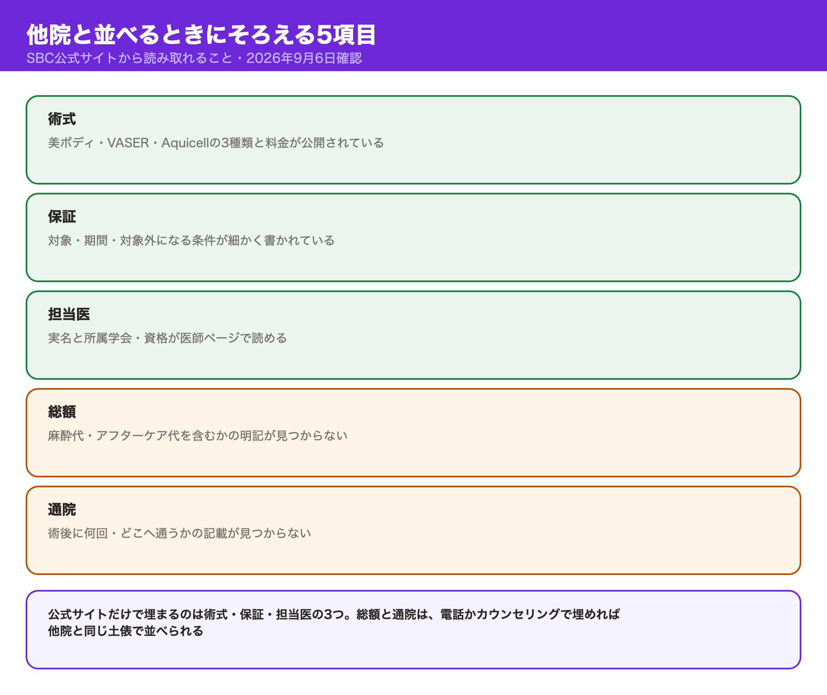Click the line 実名と所属学会・資格が医師ページで読める
The width and height of the screenshot is (827, 695).
click(x=167, y=338)
